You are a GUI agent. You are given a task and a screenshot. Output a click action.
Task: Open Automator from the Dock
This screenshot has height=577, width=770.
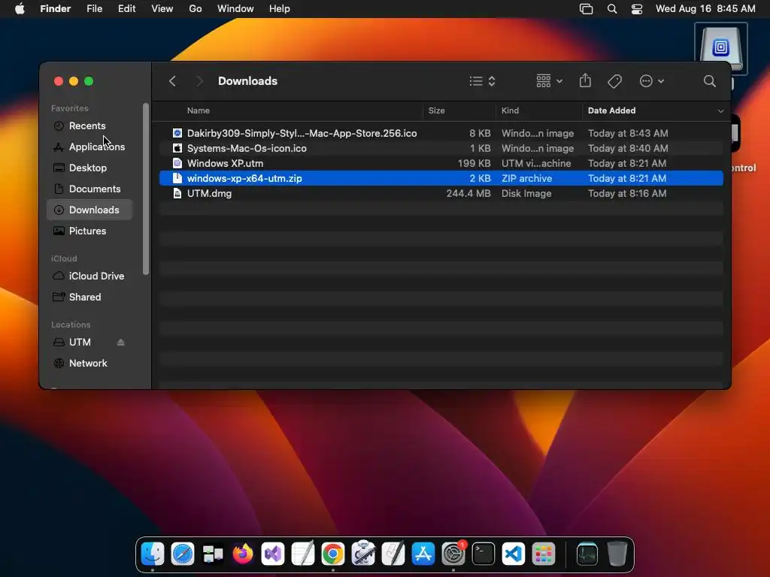click(363, 554)
